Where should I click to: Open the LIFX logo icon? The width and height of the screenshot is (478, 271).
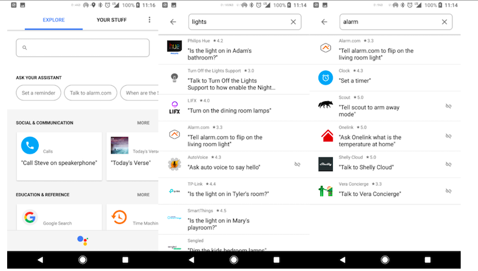(174, 108)
